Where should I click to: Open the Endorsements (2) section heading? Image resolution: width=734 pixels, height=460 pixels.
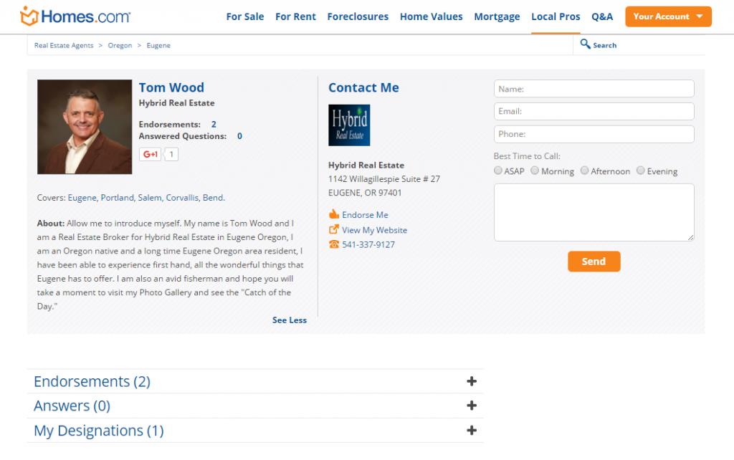point(92,381)
